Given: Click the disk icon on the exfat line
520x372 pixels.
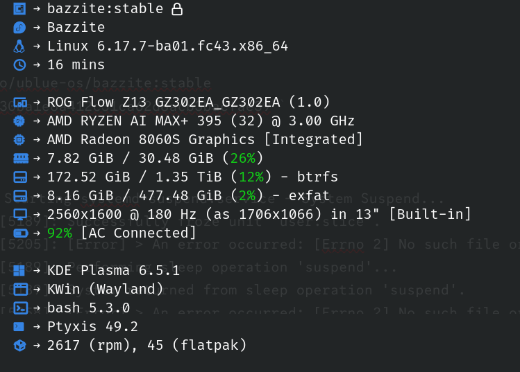Looking at the screenshot, I should click(x=19, y=196).
